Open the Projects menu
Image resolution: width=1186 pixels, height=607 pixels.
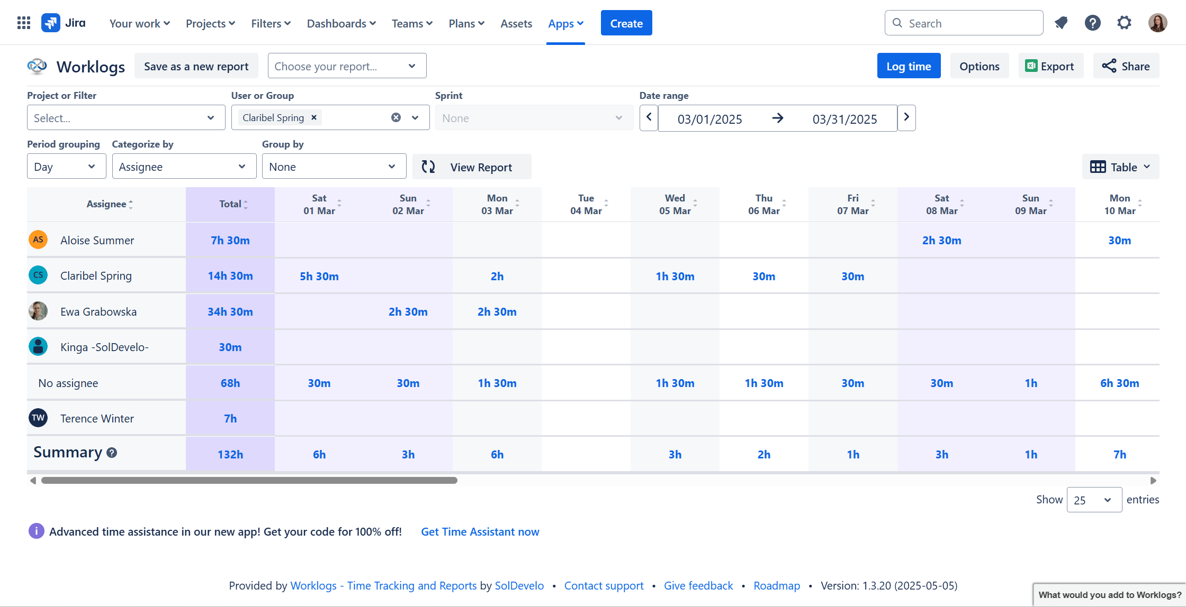[x=210, y=23]
